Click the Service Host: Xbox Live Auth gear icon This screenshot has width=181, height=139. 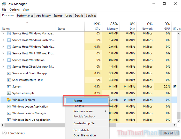pyautogui.click(x=9, y=67)
